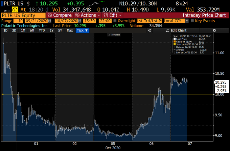Click the yellow start marker dot at 10.00

click(3, 94)
